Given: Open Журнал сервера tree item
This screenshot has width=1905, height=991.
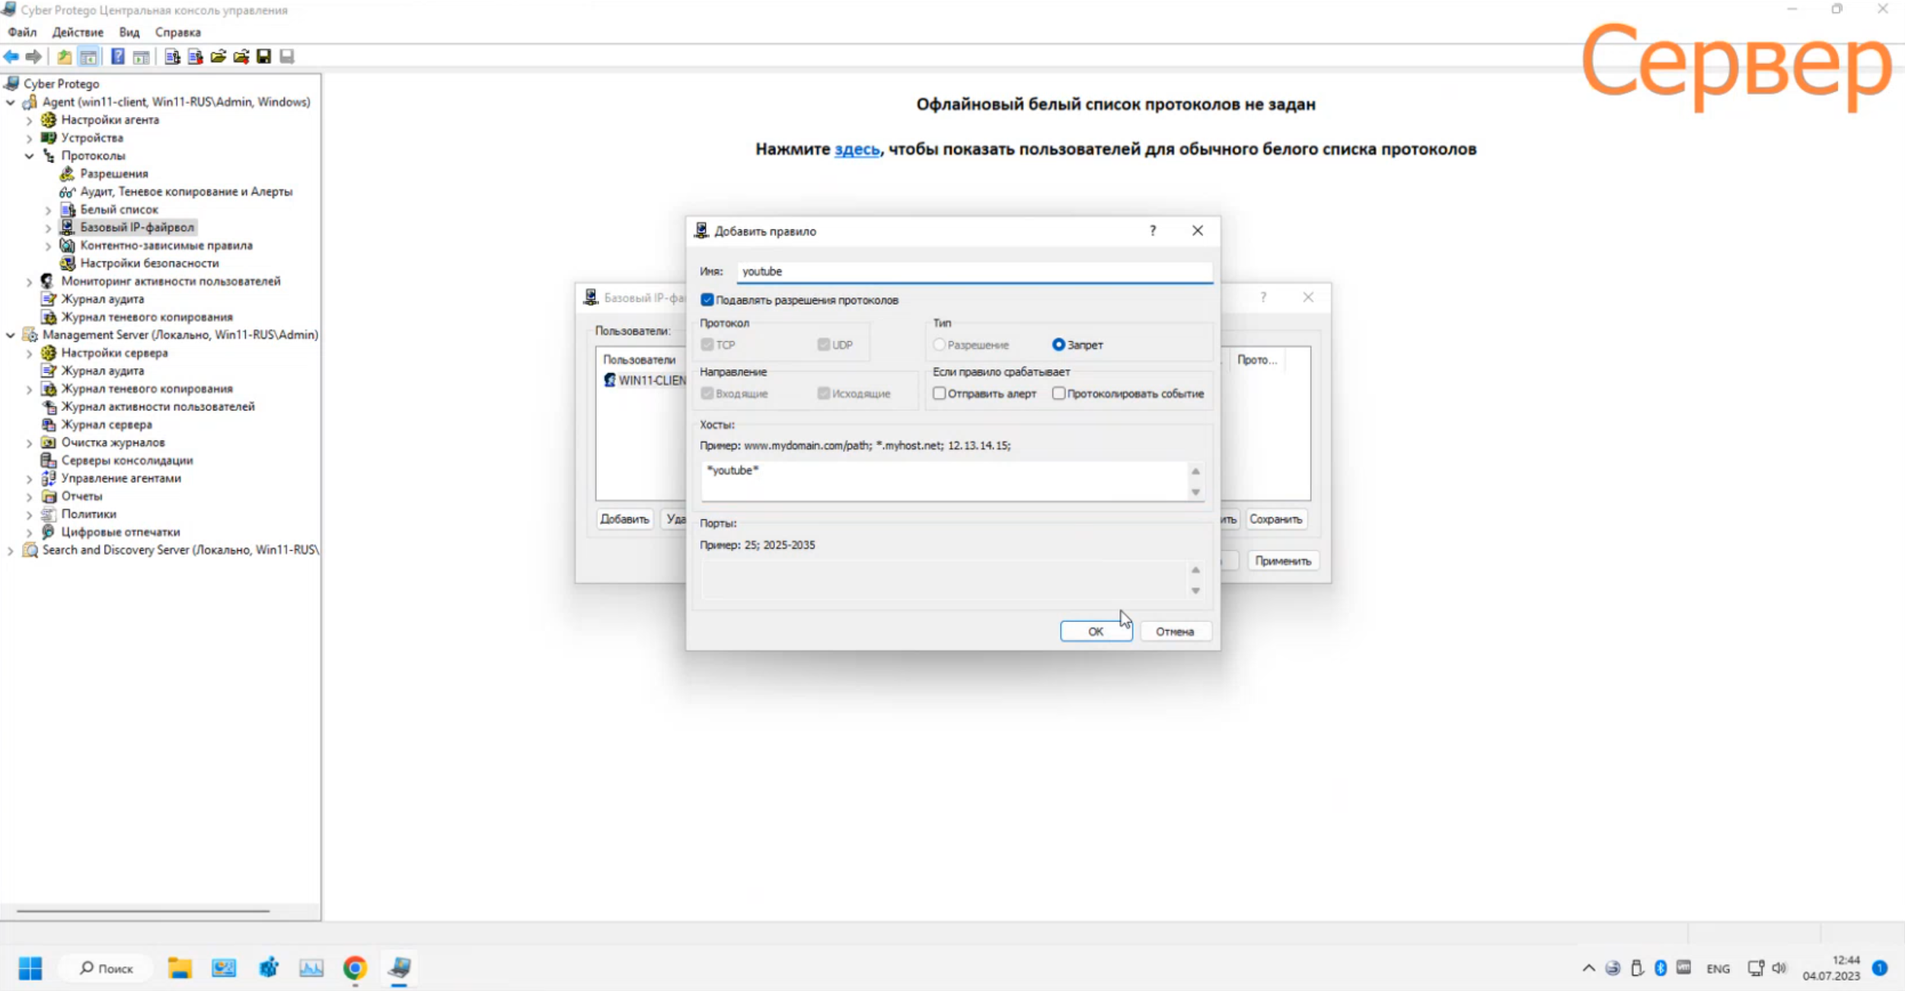Looking at the screenshot, I should [107, 424].
